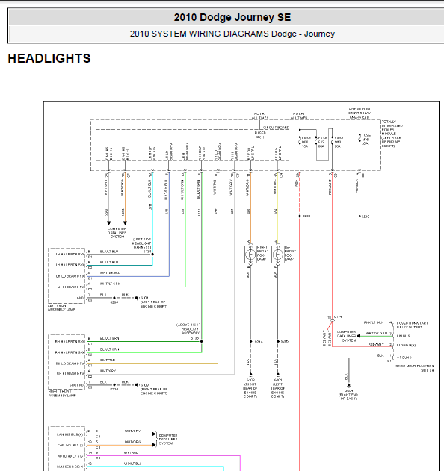
Task: Click the 'WHT/DK GRN' wire label
Action: tap(376, 334)
